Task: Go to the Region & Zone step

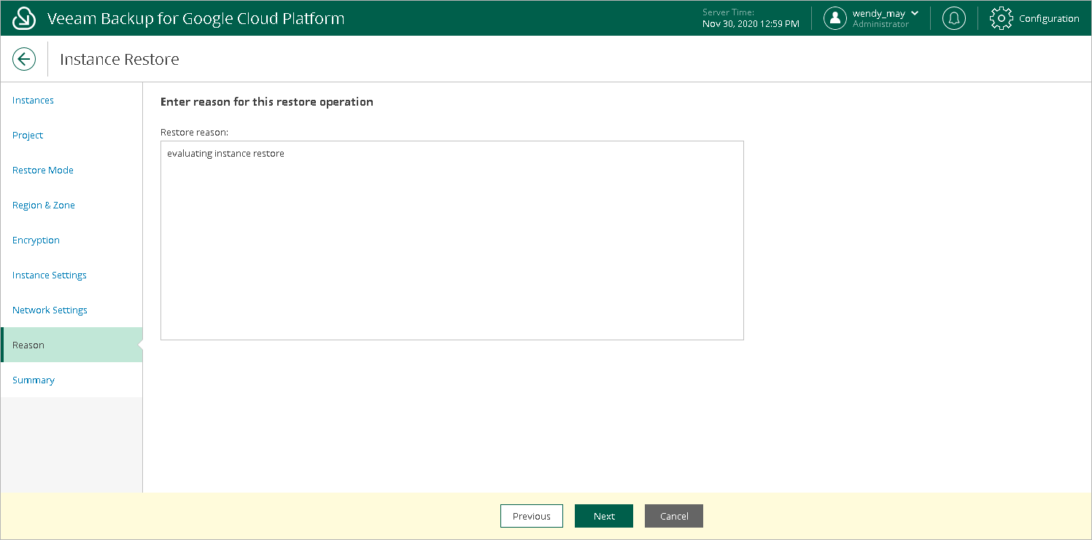Action: tap(71, 205)
